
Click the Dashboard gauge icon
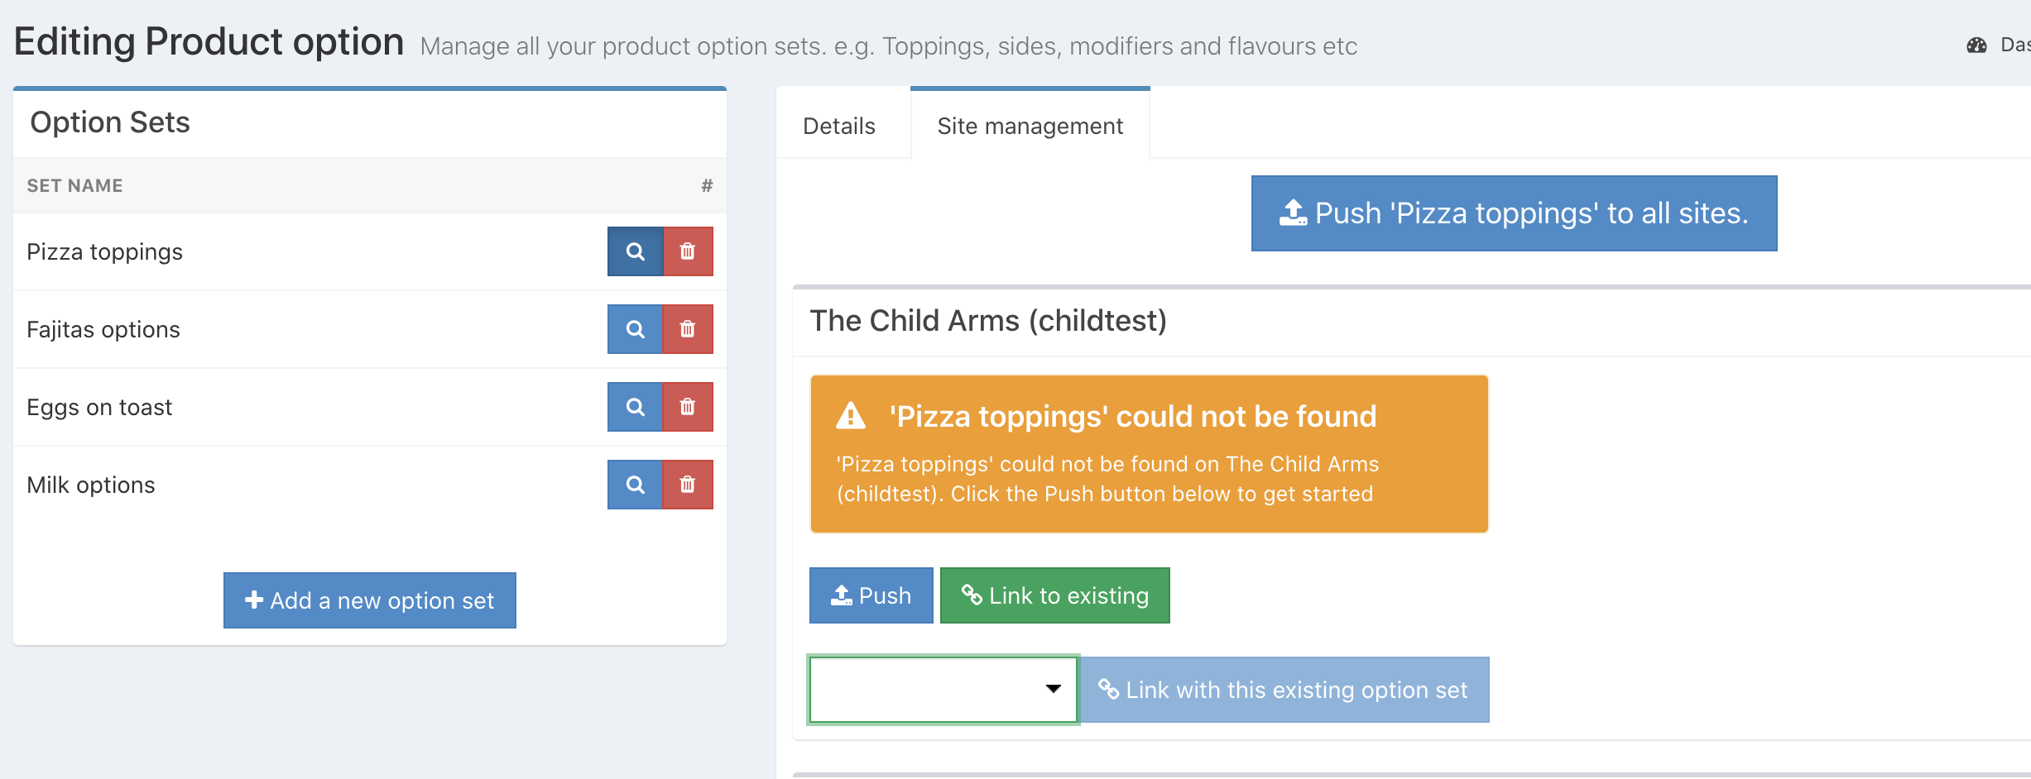coord(1976,45)
